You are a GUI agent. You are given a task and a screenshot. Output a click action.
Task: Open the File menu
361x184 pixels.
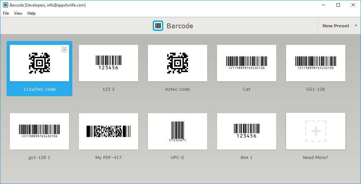point(6,13)
